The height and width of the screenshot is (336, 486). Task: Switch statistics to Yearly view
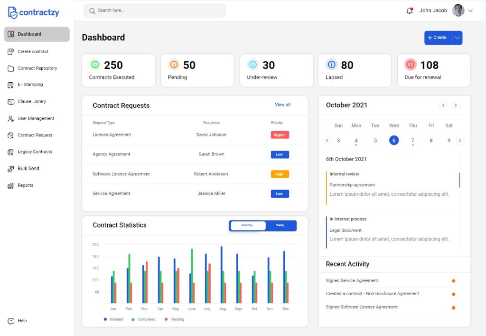coord(280,225)
